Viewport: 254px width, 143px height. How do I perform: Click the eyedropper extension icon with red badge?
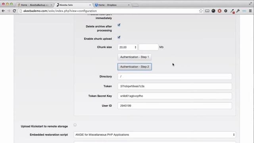click(x=232, y=11)
